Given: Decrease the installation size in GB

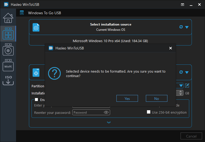Looking at the screenshot, I should coord(181,94).
